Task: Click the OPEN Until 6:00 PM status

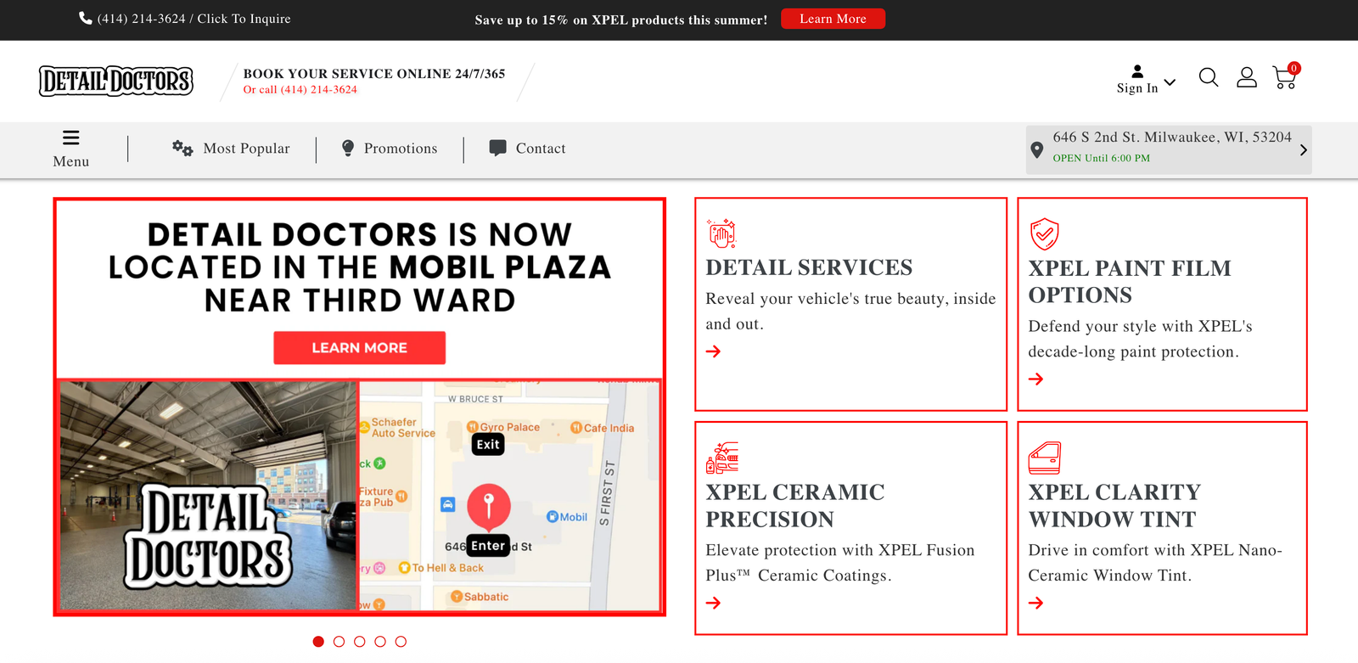Action: pos(1102,159)
